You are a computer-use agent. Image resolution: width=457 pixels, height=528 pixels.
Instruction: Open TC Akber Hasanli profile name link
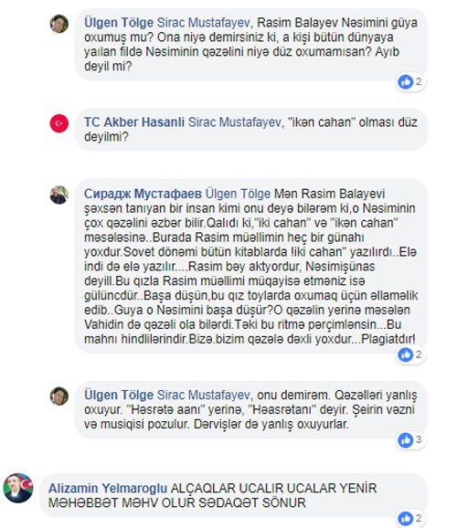click(x=134, y=122)
